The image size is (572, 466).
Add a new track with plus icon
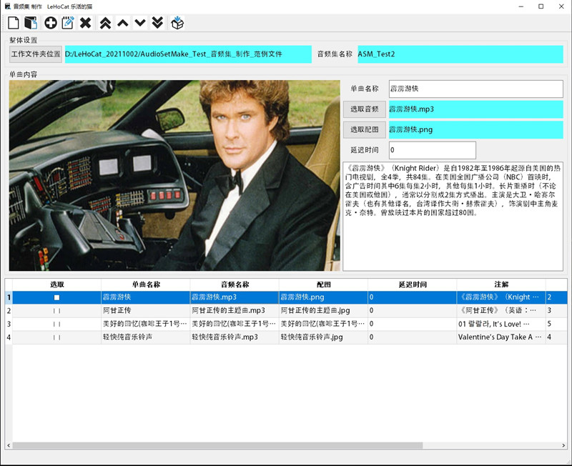coord(51,23)
